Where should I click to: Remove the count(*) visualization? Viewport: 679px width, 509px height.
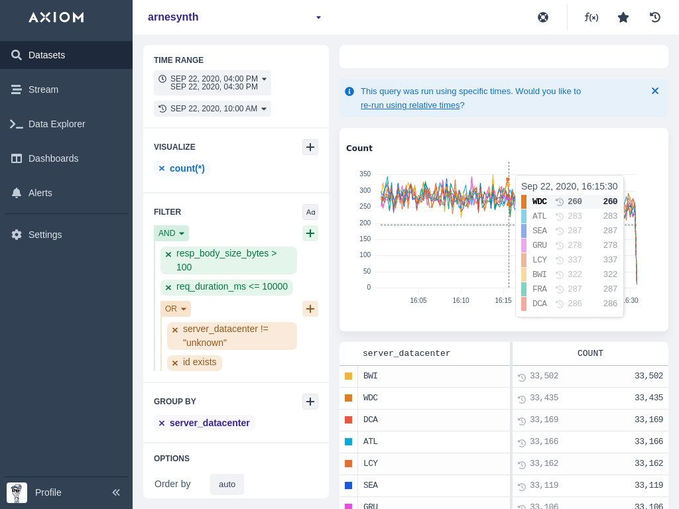click(x=162, y=169)
